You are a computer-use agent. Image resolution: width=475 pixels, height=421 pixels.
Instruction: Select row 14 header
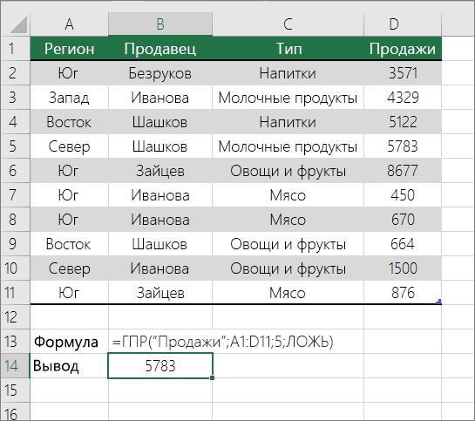point(15,365)
